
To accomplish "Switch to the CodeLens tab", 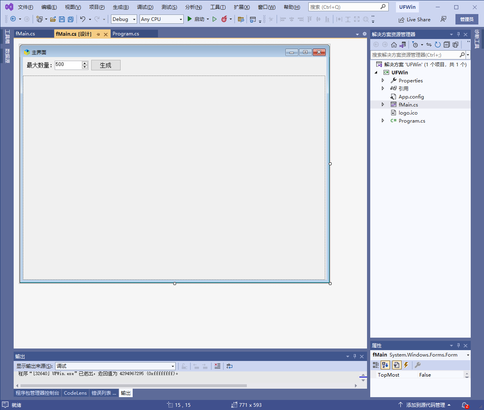I will pos(75,393).
